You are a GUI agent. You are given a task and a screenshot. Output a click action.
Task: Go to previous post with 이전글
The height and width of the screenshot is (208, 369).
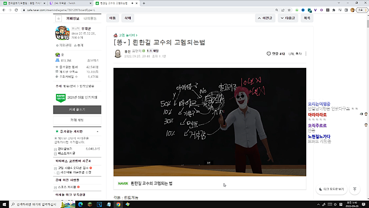(265, 18)
